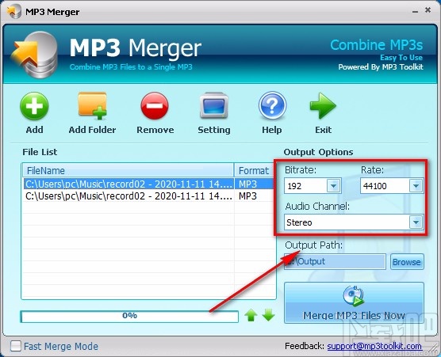Remove the selected file with red minus icon
Viewport: 441px width, 357px height.
pos(155,106)
